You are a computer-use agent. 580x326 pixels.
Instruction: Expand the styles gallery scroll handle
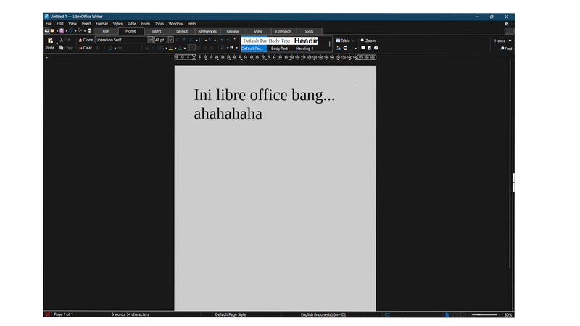[330, 44]
